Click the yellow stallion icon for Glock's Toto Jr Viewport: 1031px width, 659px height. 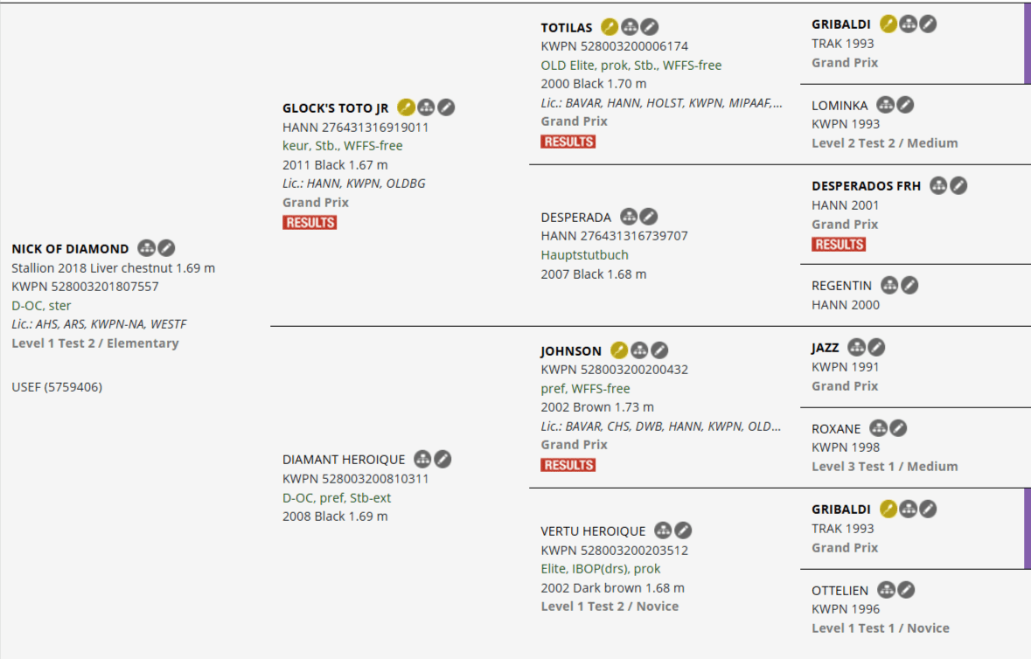pos(406,108)
